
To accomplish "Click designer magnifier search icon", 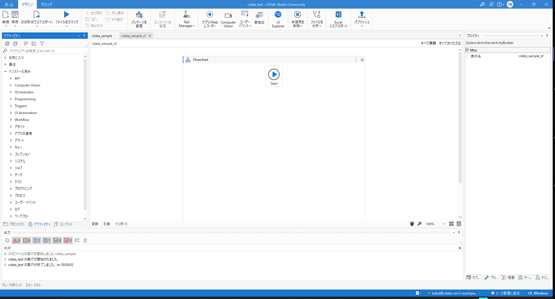I will [420, 224].
